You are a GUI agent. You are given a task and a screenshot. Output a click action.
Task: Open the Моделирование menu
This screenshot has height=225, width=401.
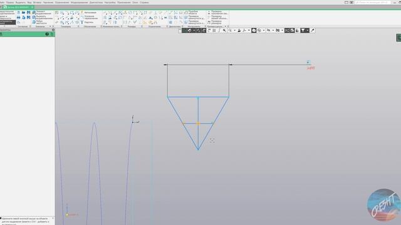80,2
